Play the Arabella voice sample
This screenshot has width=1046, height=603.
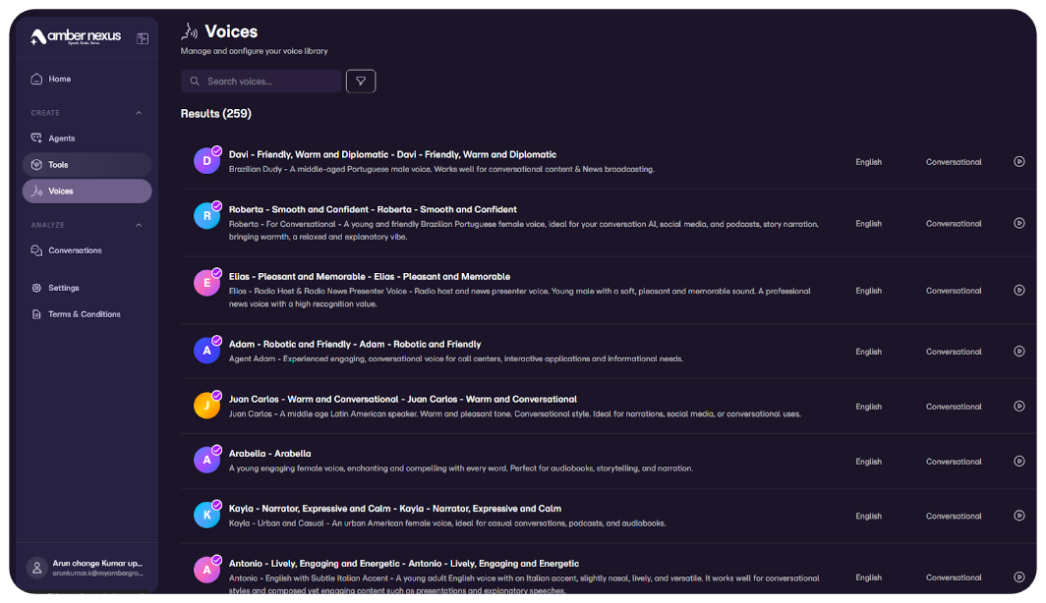point(1019,462)
